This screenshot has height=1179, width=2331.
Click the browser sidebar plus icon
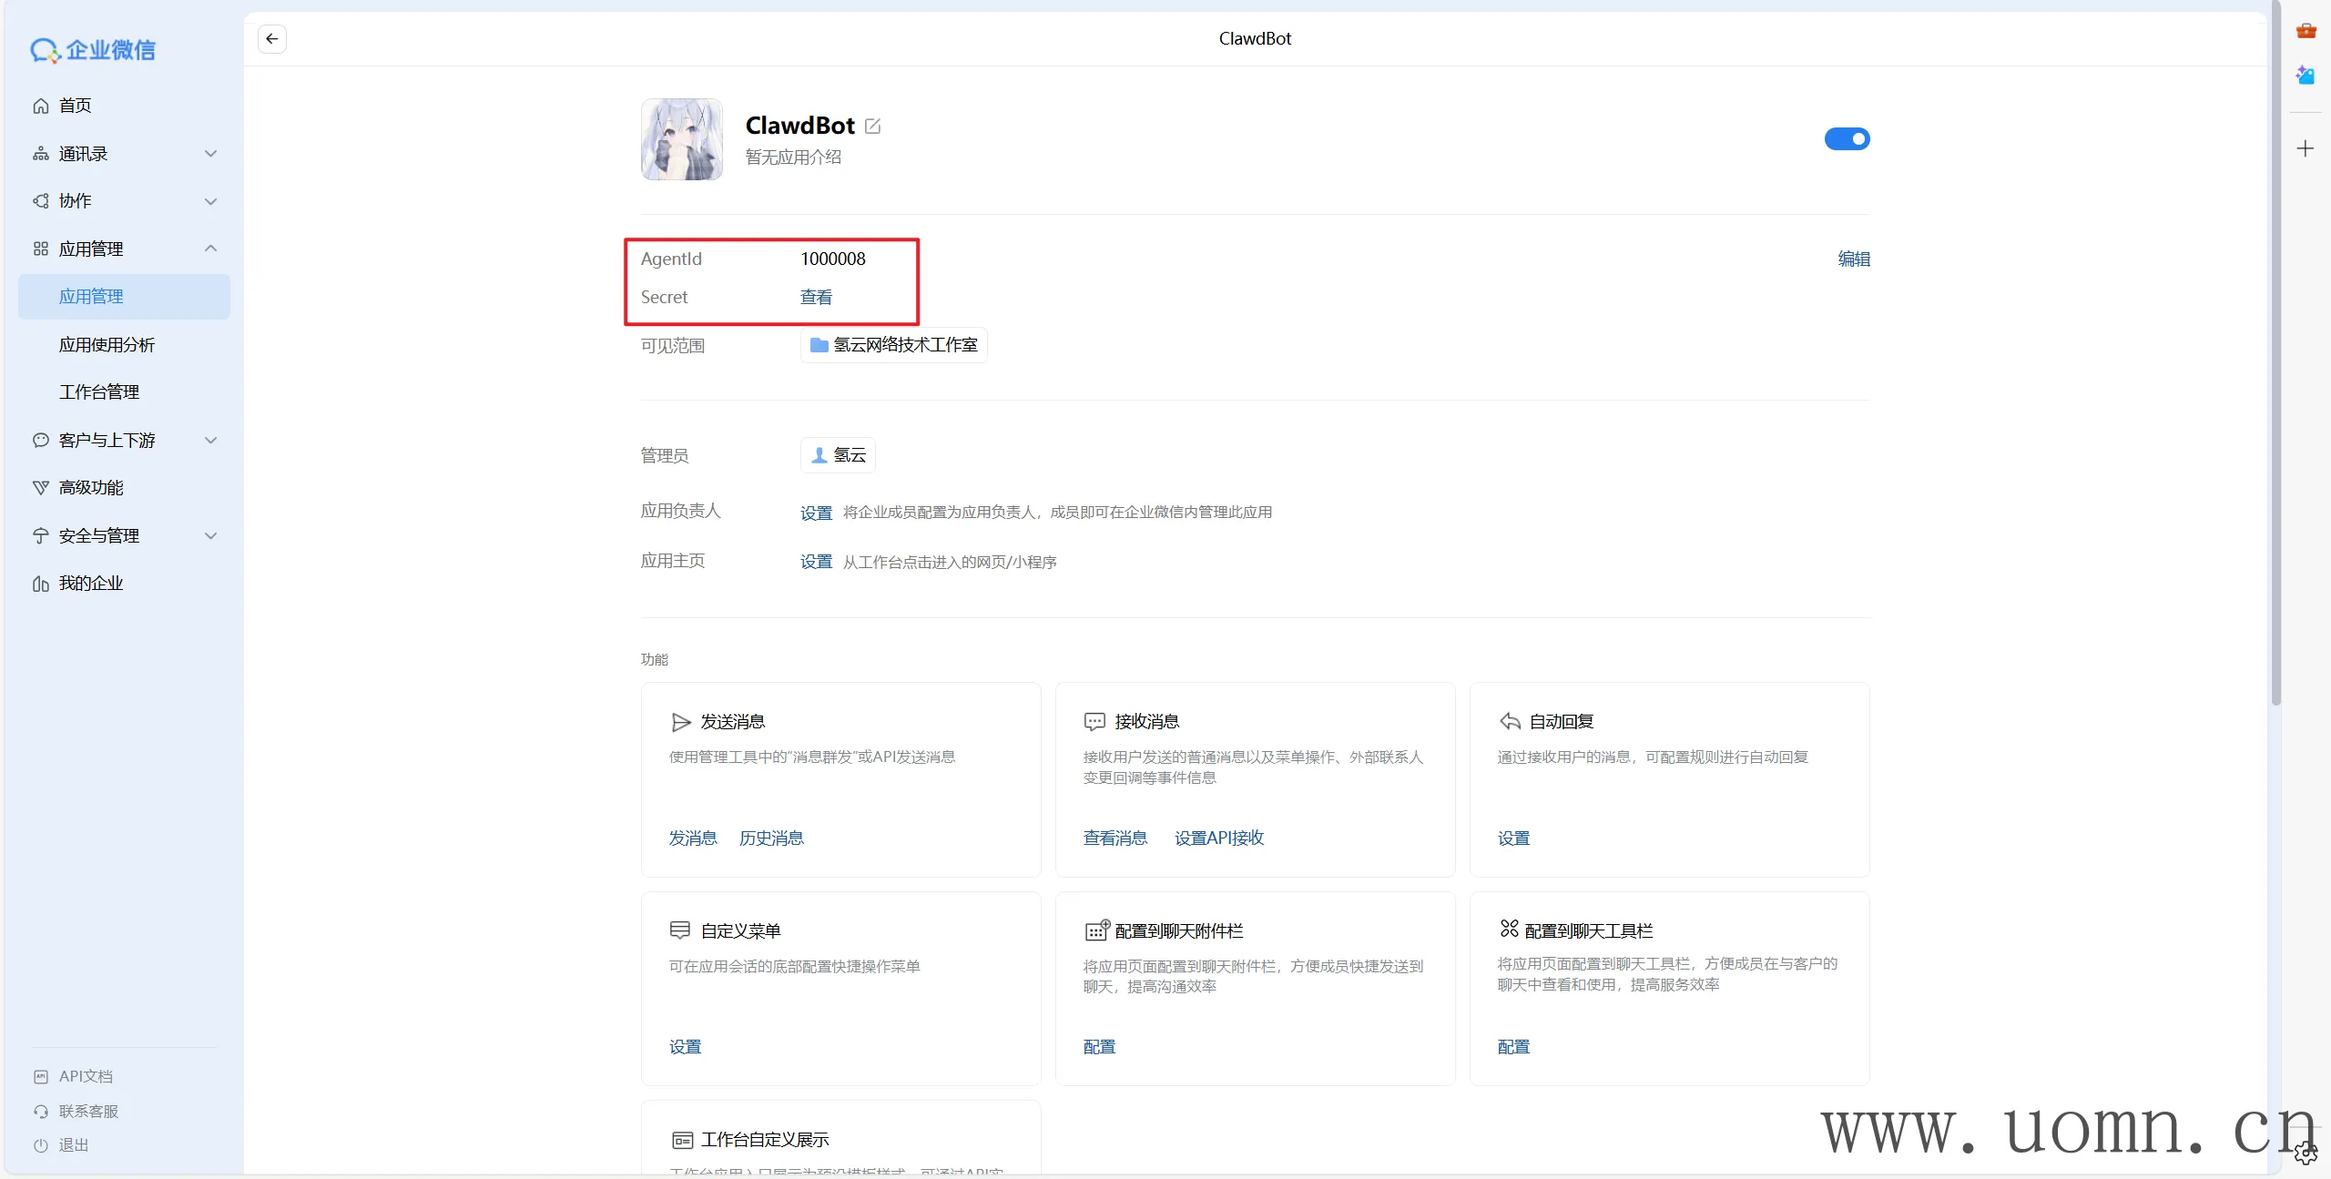pyautogui.click(x=2305, y=149)
